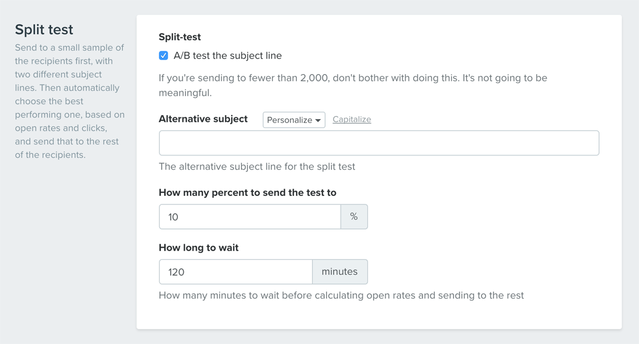Click the help text below the Alternative subject field

[x=257, y=167]
